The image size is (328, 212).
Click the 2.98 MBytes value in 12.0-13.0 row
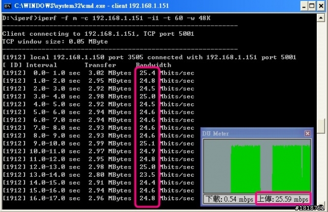(110, 167)
